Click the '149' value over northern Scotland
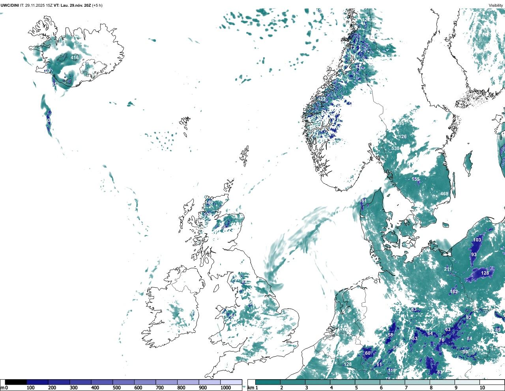Screen dimensions: 505x391 click(x=209, y=202)
